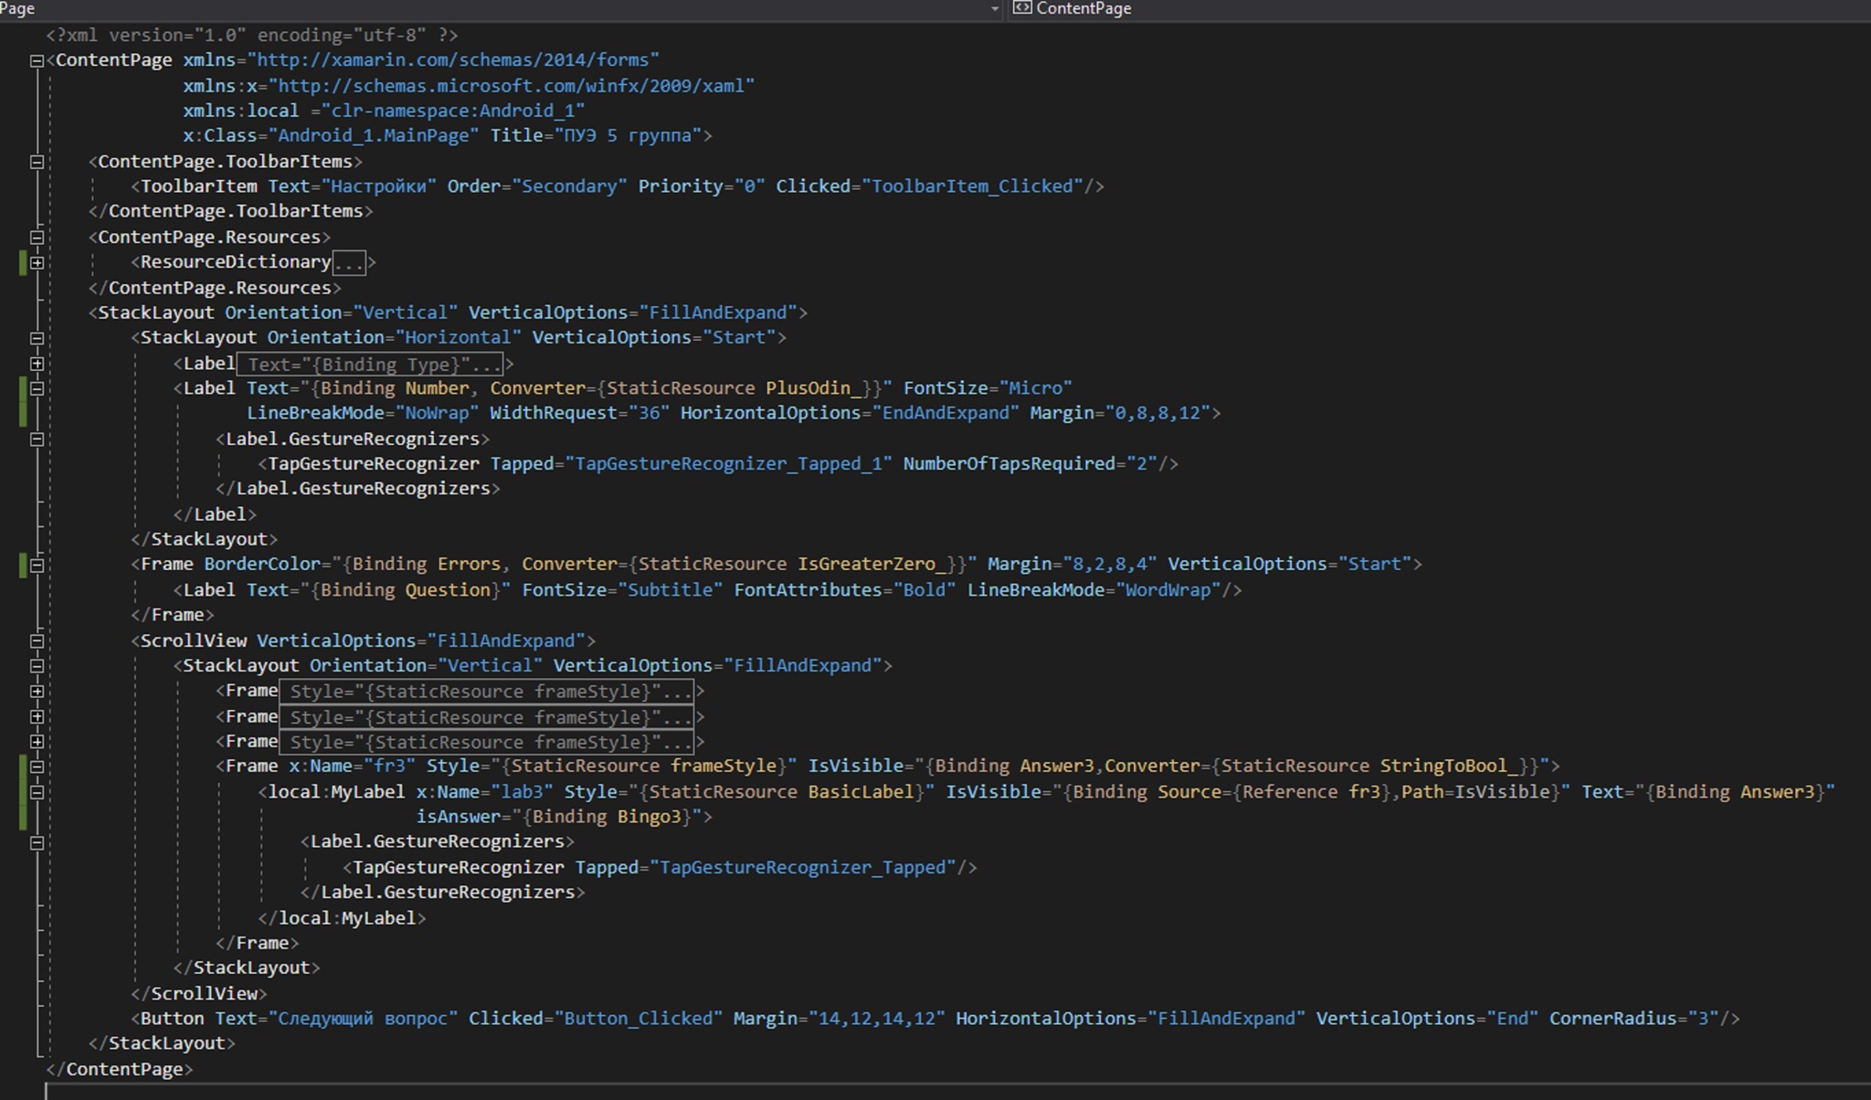
Task: Open the ContentPage member dropdown at top
Action: pyautogui.click(x=1083, y=8)
